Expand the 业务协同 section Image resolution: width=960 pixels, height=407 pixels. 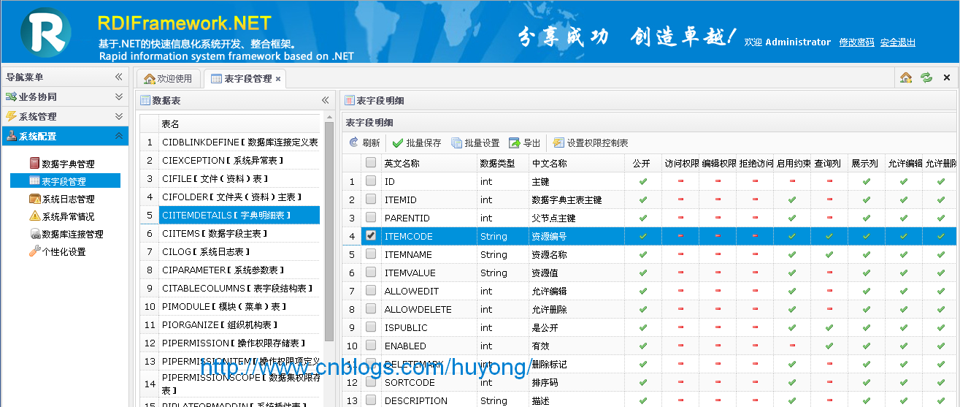(x=118, y=96)
